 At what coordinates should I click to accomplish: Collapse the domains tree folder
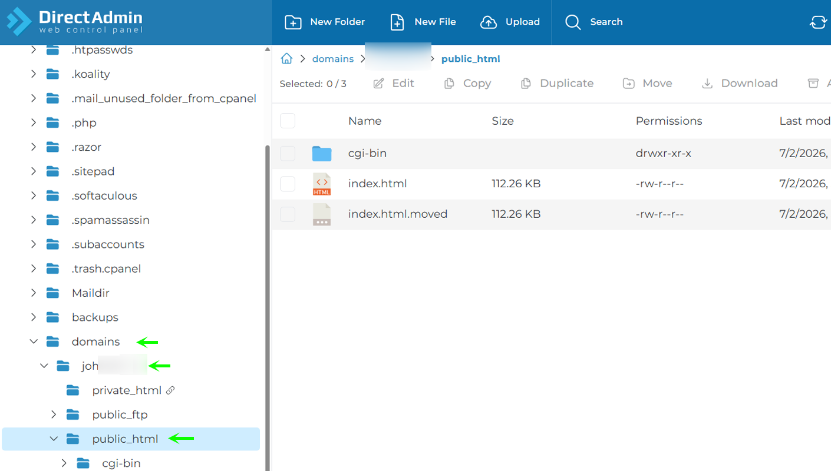pyautogui.click(x=34, y=341)
